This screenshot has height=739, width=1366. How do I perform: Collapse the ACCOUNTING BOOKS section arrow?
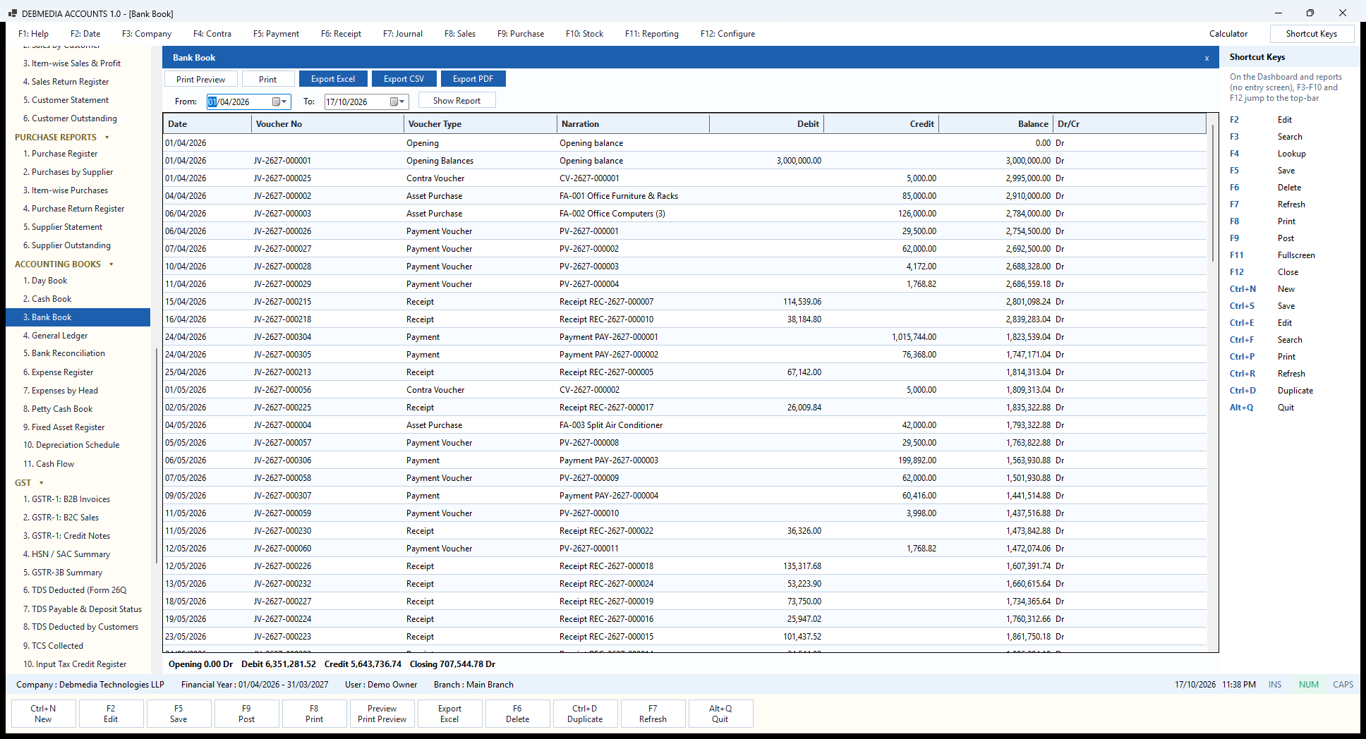point(111,264)
